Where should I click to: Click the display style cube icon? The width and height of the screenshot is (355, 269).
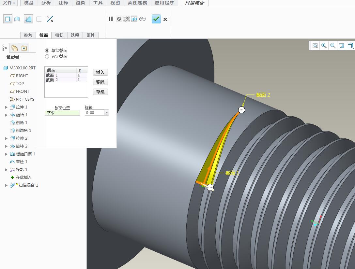350,46
